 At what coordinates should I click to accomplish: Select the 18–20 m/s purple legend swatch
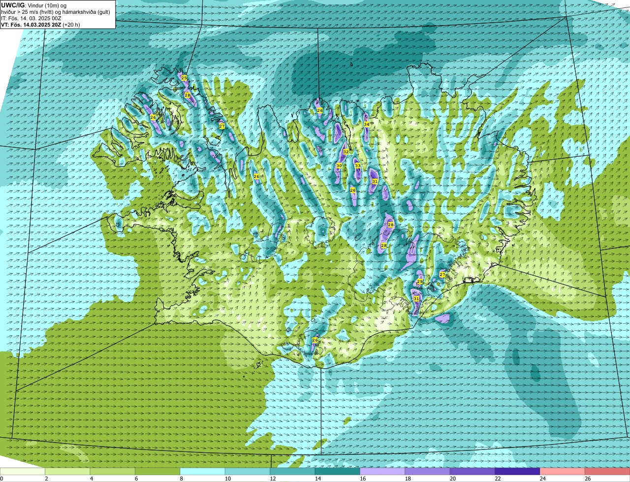[x=427, y=471]
